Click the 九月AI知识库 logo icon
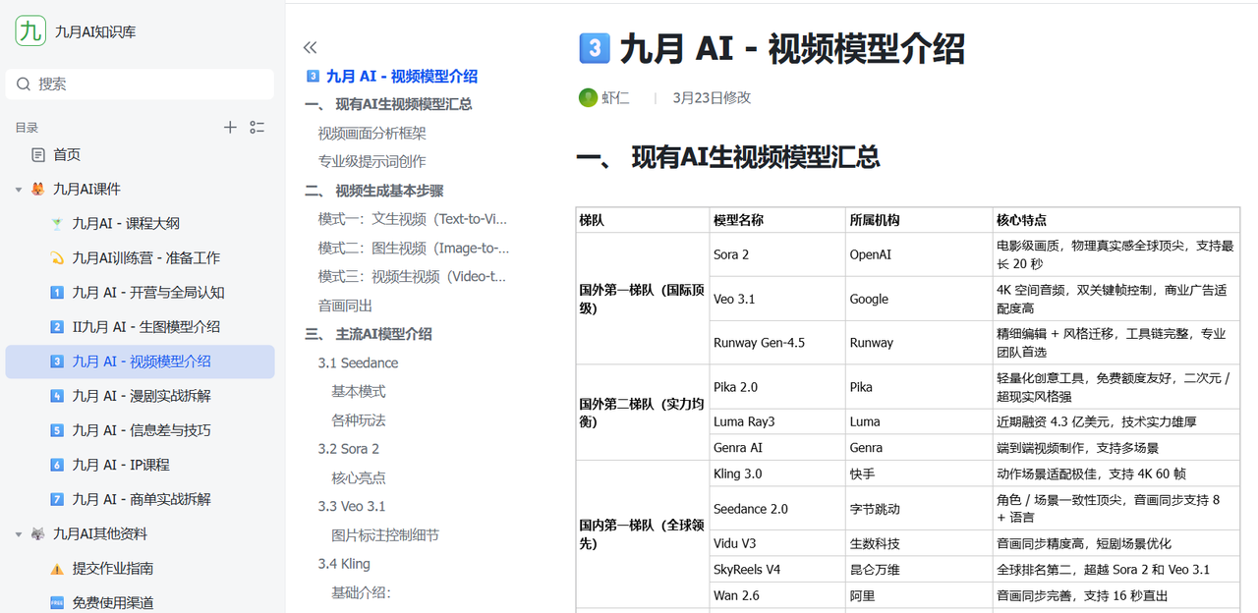Image resolution: width=1258 pixels, height=613 pixels. point(30,31)
